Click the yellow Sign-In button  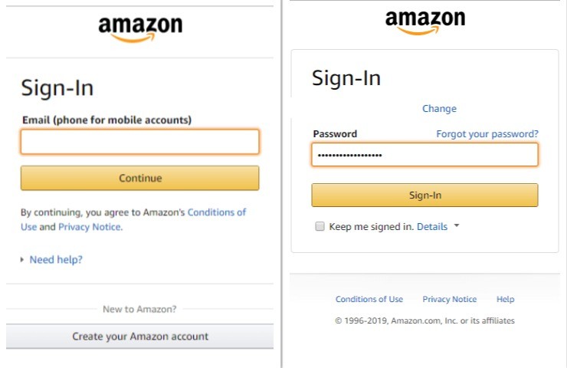[x=425, y=195]
